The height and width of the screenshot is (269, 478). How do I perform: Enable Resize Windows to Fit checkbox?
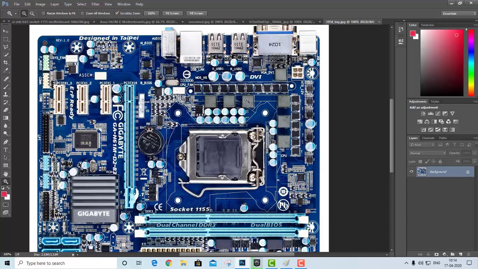pyautogui.click(x=44, y=13)
